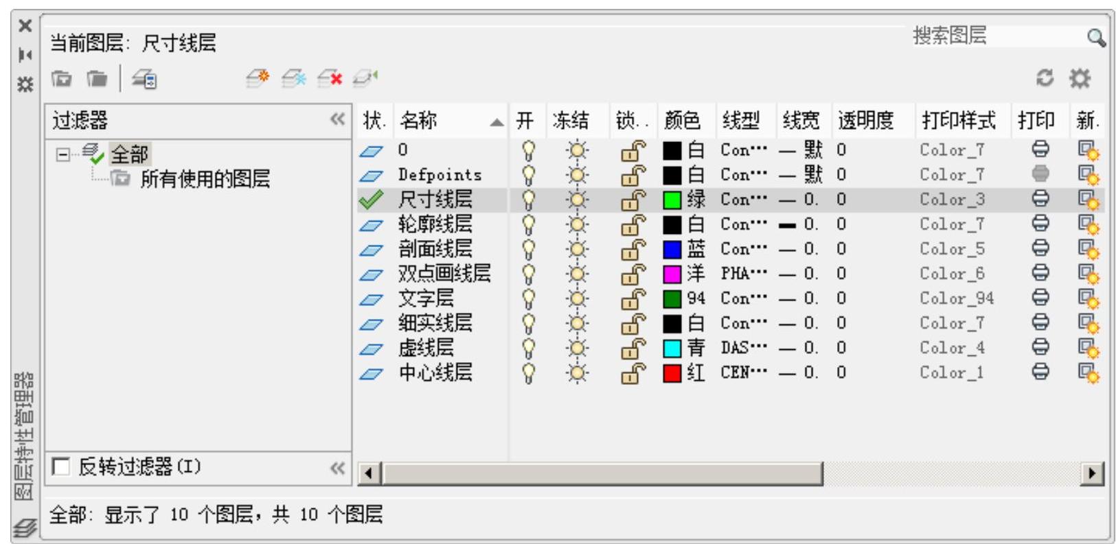Sort by 线型 column header

[741, 121]
